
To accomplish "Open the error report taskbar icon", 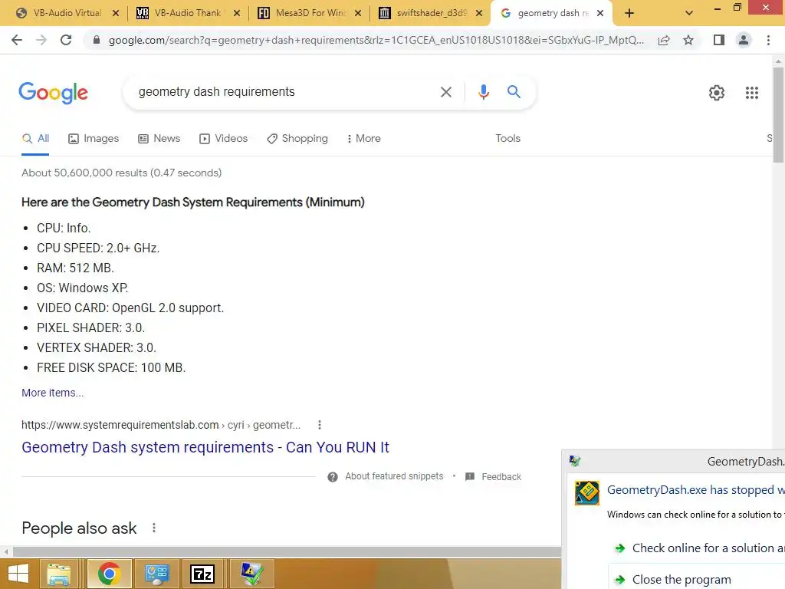I will (251, 574).
